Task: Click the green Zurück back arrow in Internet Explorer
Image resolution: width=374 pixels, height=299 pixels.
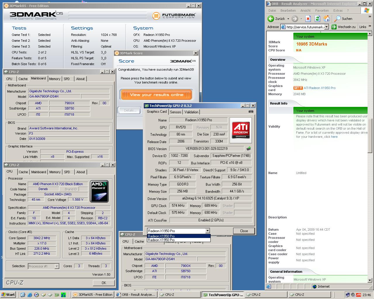Action: click(271, 19)
